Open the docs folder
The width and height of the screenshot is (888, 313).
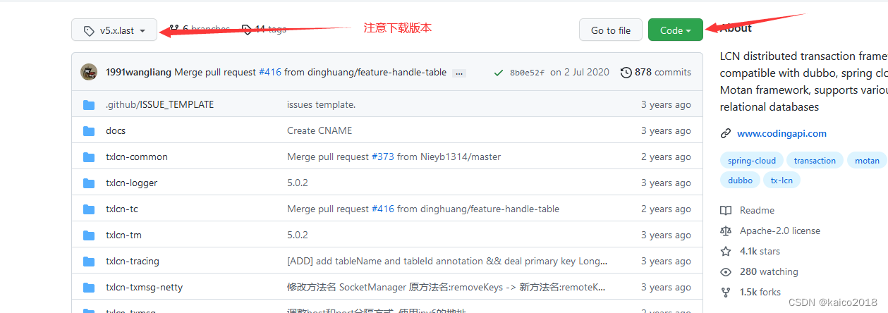click(x=116, y=130)
